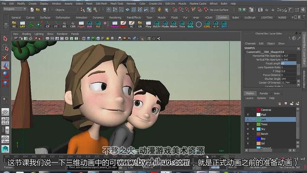Open the Polygons menu set dropdown
This screenshot has height=173, width=307.
(15, 9)
